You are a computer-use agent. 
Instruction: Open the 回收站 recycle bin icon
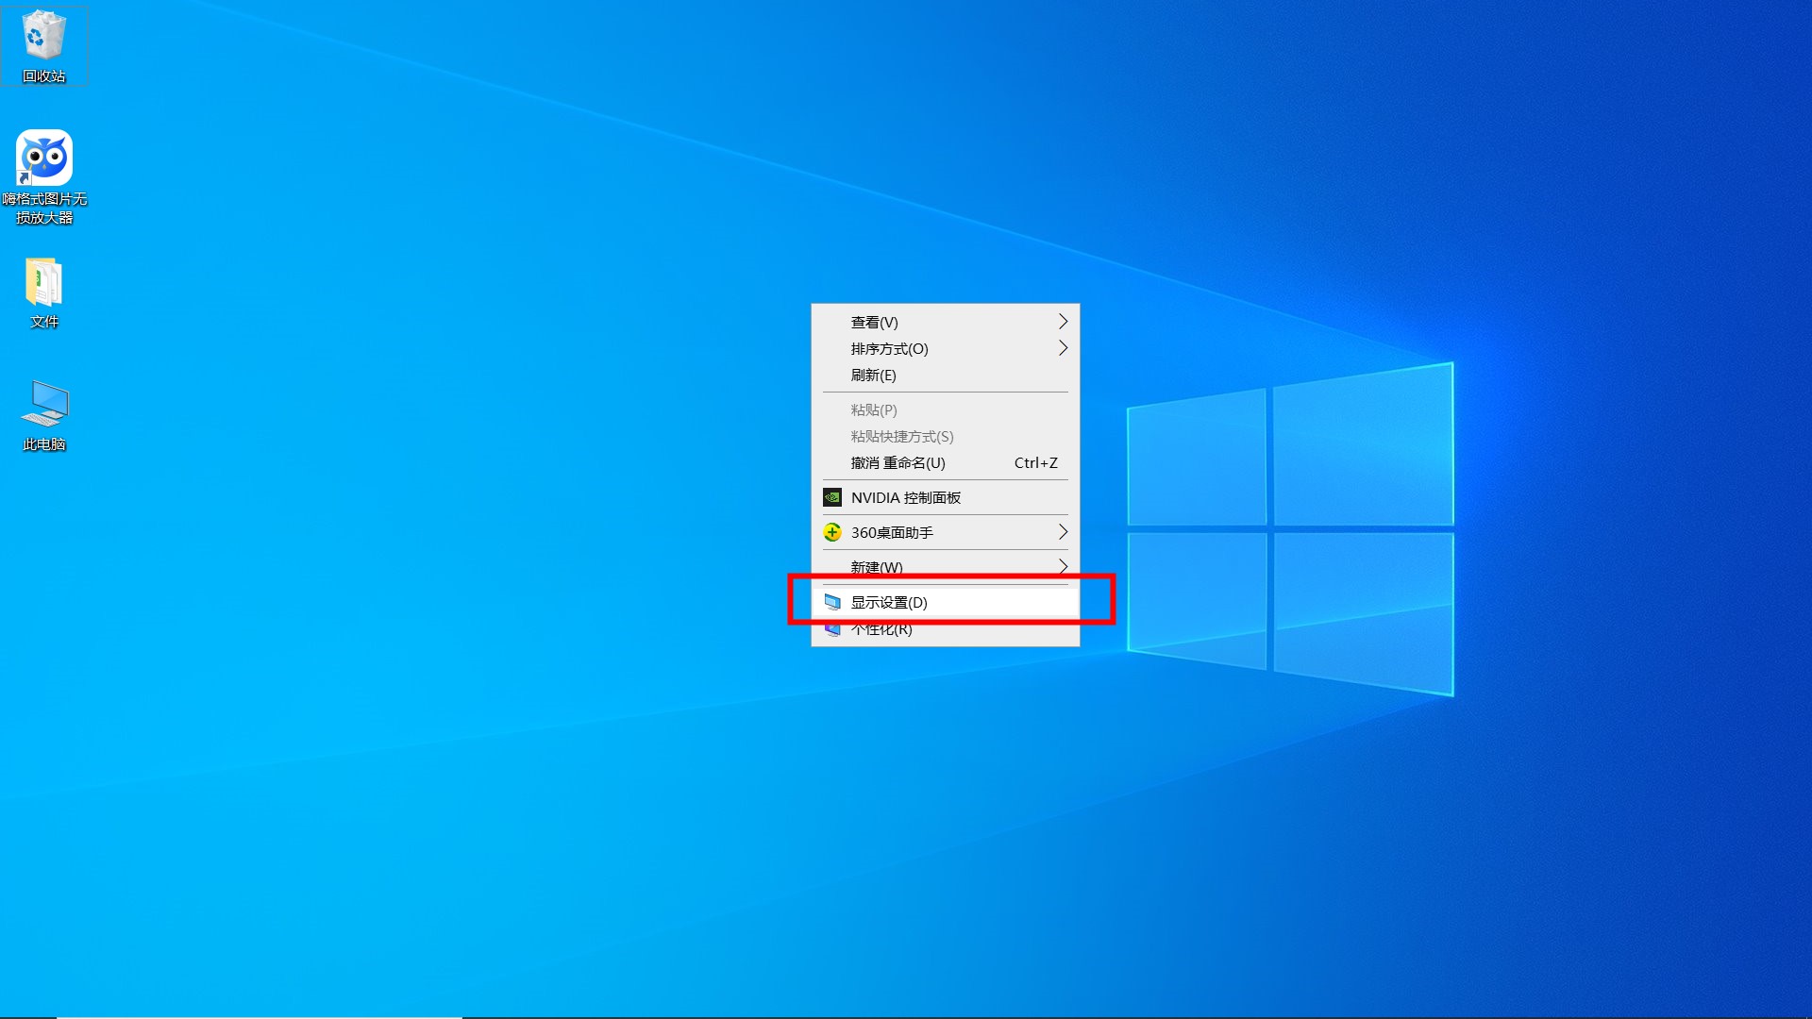[43, 36]
